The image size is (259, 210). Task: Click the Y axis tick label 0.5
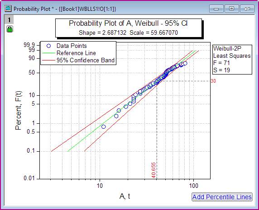[31, 132]
